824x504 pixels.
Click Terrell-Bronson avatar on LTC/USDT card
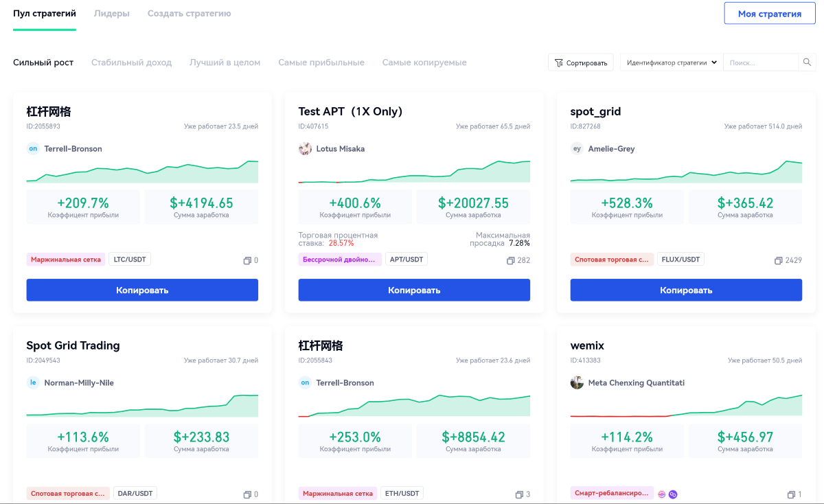pos(33,148)
